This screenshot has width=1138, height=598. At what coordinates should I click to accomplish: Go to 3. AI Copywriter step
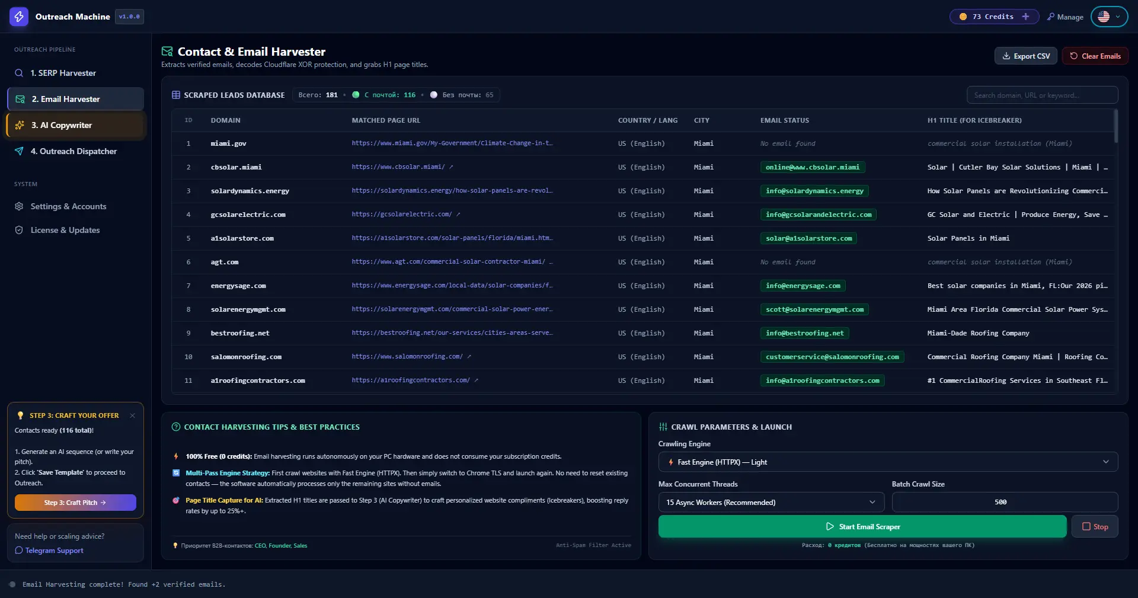pos(75,125)
